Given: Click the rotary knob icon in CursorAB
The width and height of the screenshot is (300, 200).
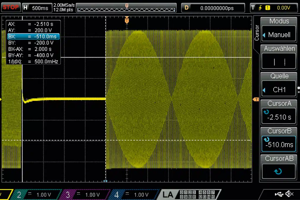Looking at the screenshot, I should click(279, 171).
